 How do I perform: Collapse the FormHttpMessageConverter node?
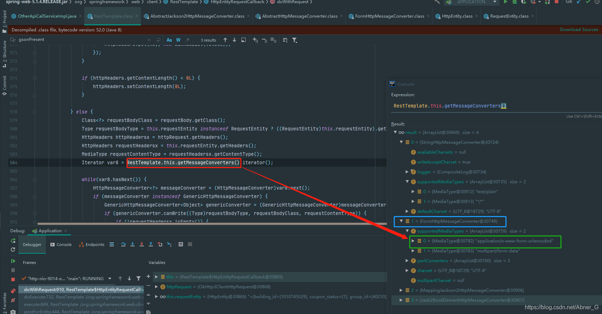(x=401, y=221)
